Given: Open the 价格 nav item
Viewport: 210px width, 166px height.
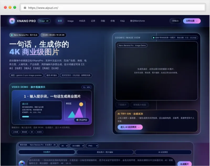Looking at the screenshot, I should (x=113, y=21).
